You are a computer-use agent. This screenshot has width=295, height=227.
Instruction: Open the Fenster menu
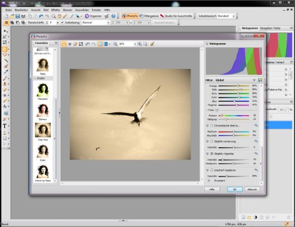click(96, 10)
